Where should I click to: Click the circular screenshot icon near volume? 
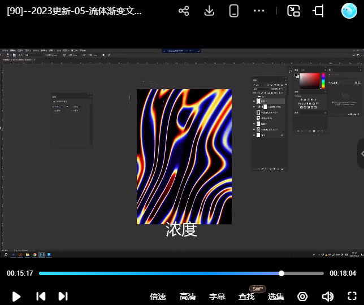tap(302, 297)
